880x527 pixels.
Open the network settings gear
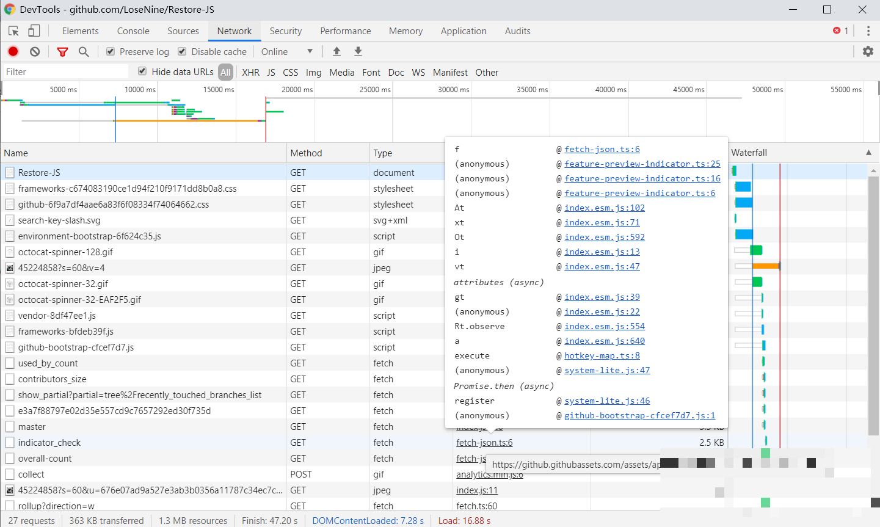click(868, 52)
